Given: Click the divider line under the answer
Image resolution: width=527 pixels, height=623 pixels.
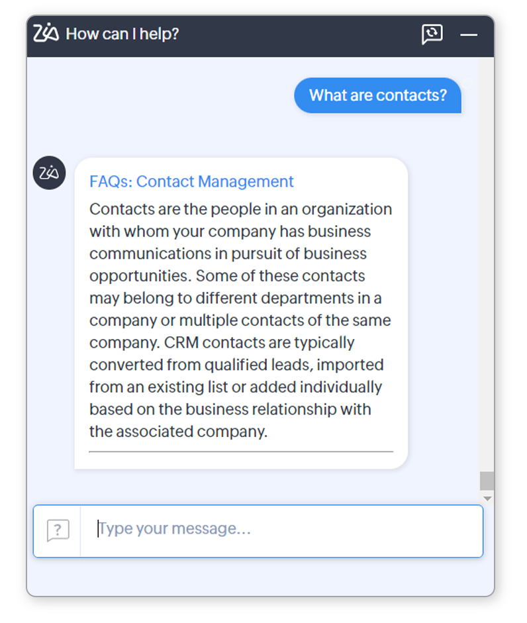Looking at the screenshot, I should coord(241,452).
